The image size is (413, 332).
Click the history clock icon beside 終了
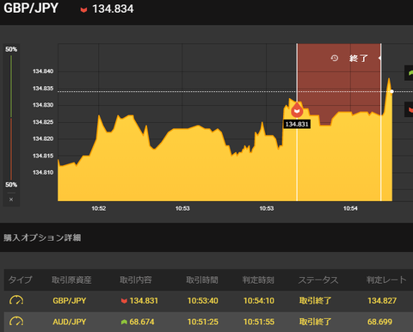335,58
